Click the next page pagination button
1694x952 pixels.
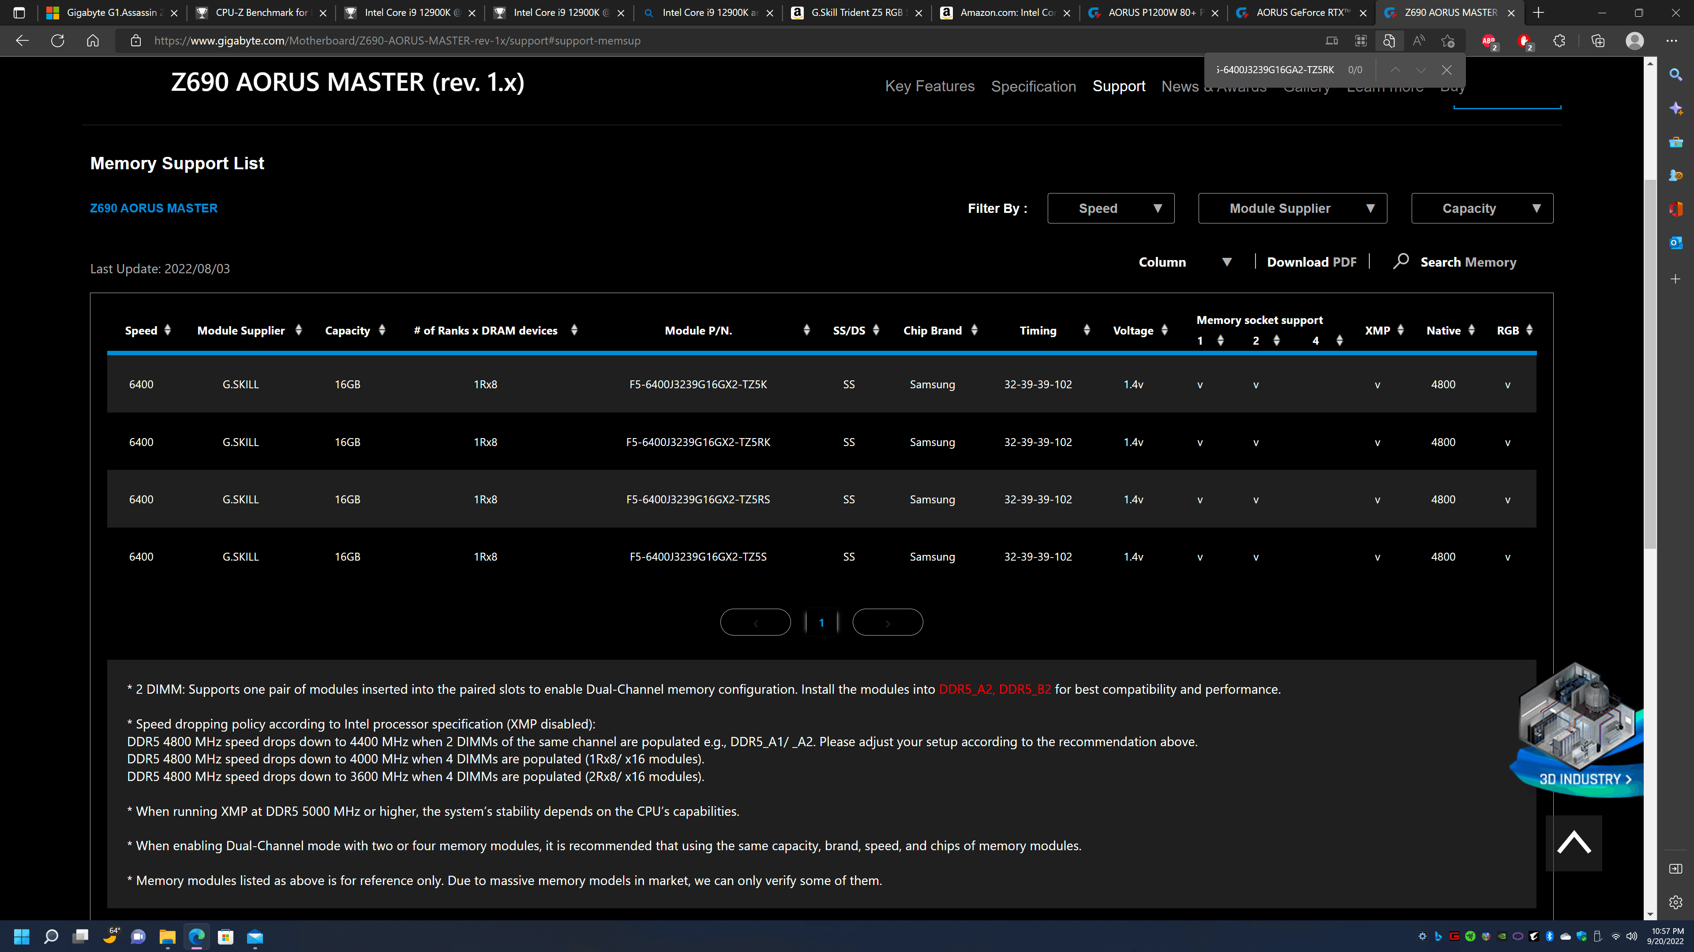[887, 623]
